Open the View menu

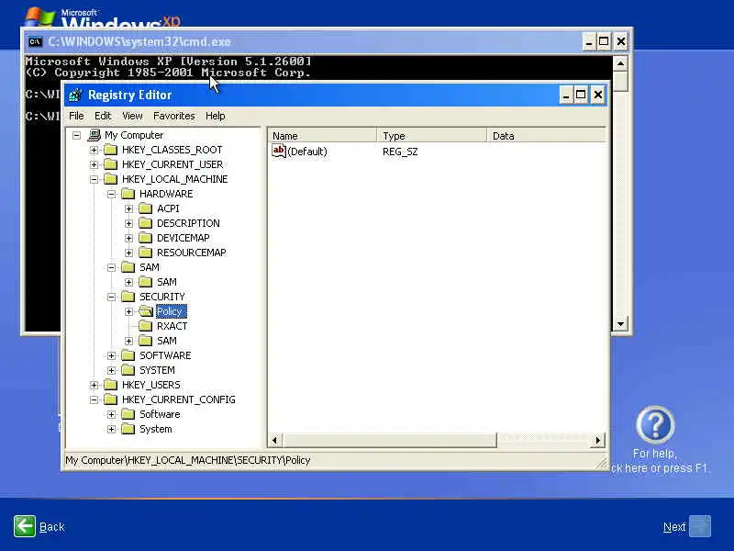click(132, 116)
